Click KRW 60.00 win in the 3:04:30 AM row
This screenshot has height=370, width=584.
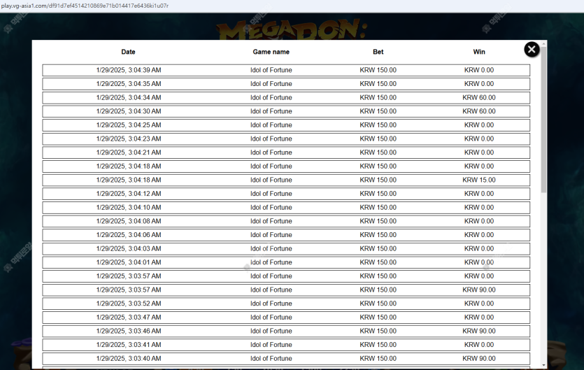[x=479, y=111]
